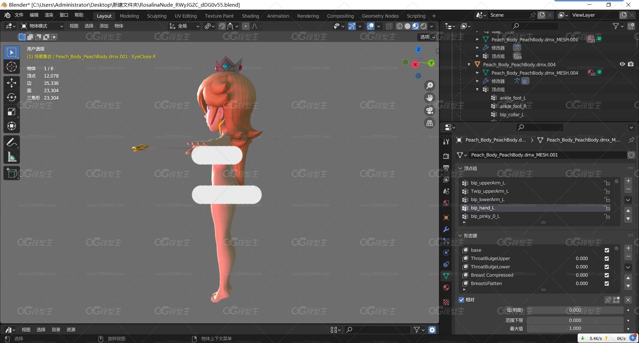
Task: Open the Output properties tab
Action: [446, 168]
